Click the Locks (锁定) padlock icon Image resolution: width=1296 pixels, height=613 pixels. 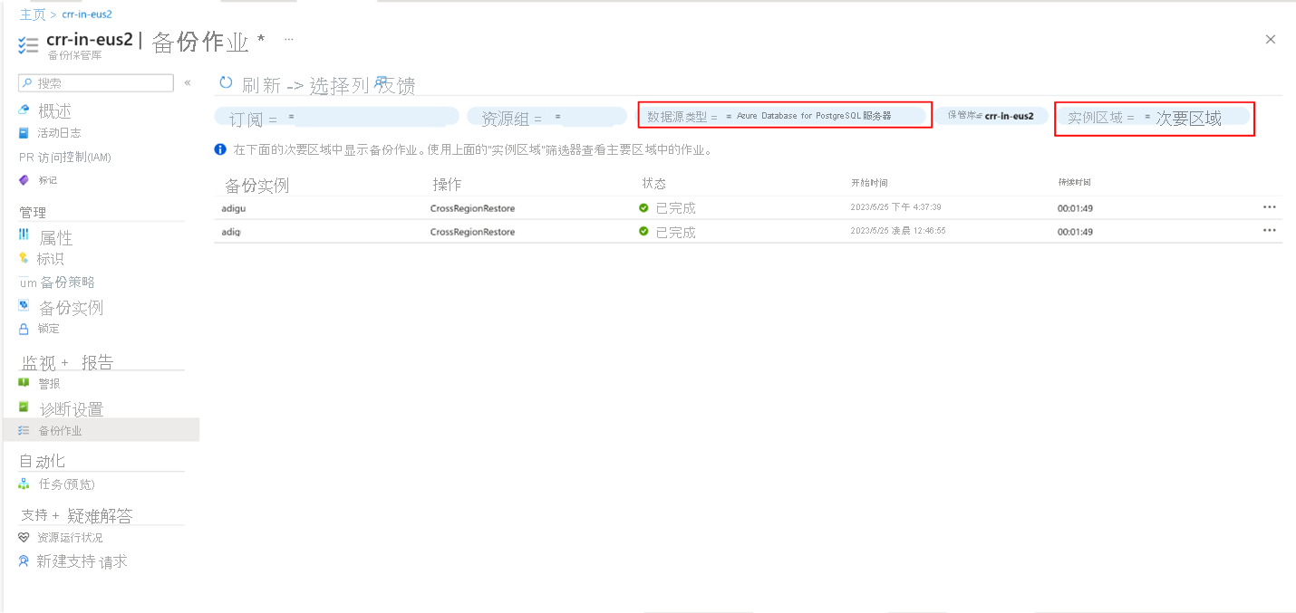24,329
